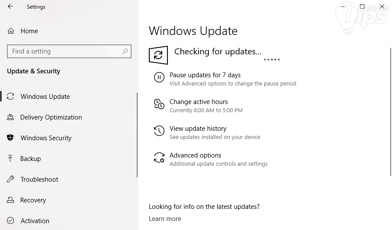The image size is (392, 230).
Task: Click the update history icon
Action: click(x=159, y=131)
